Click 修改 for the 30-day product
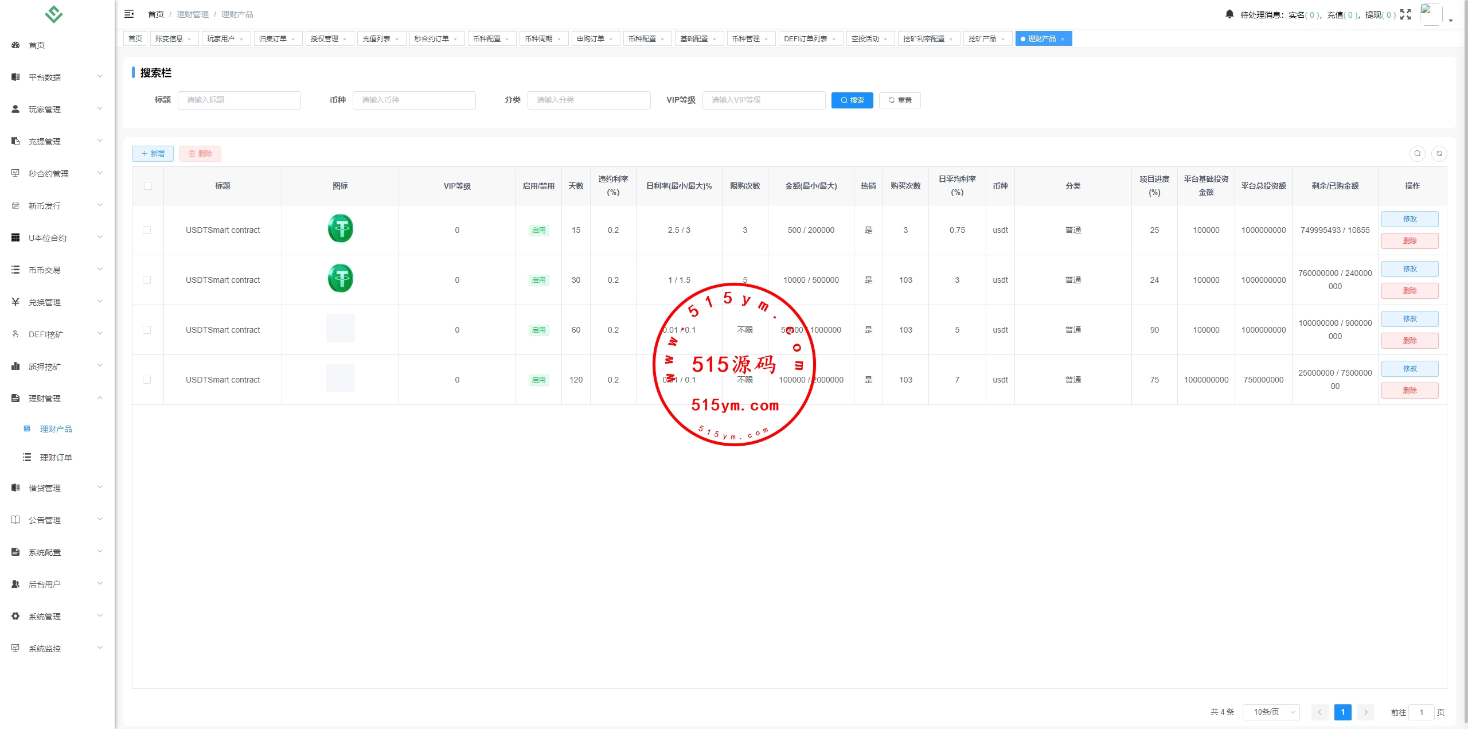The width and height of the screenshot is (1468, 729). [x=1409, y=268]
